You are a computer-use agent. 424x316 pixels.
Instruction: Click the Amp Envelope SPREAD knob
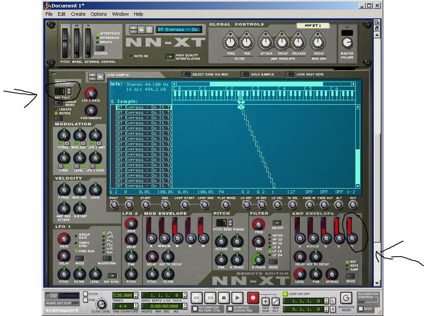pyautogui.click(x=332, y=274)
